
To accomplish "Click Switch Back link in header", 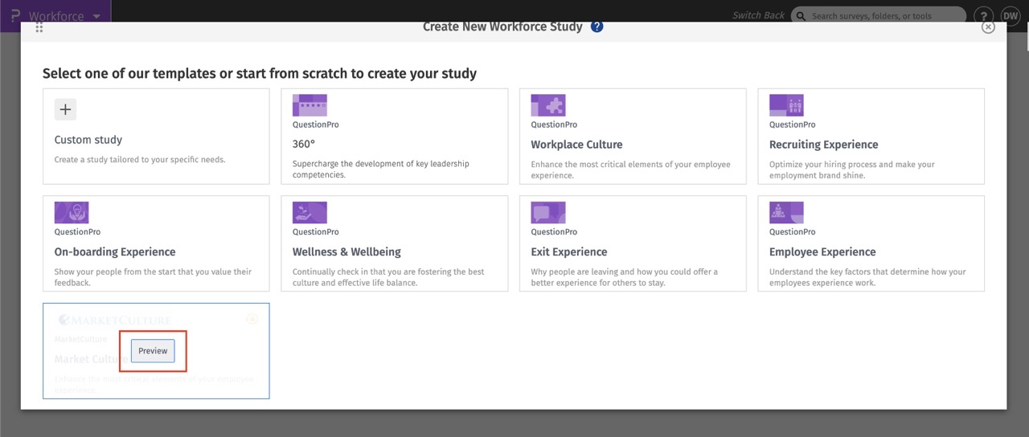I will click(758, 15).
